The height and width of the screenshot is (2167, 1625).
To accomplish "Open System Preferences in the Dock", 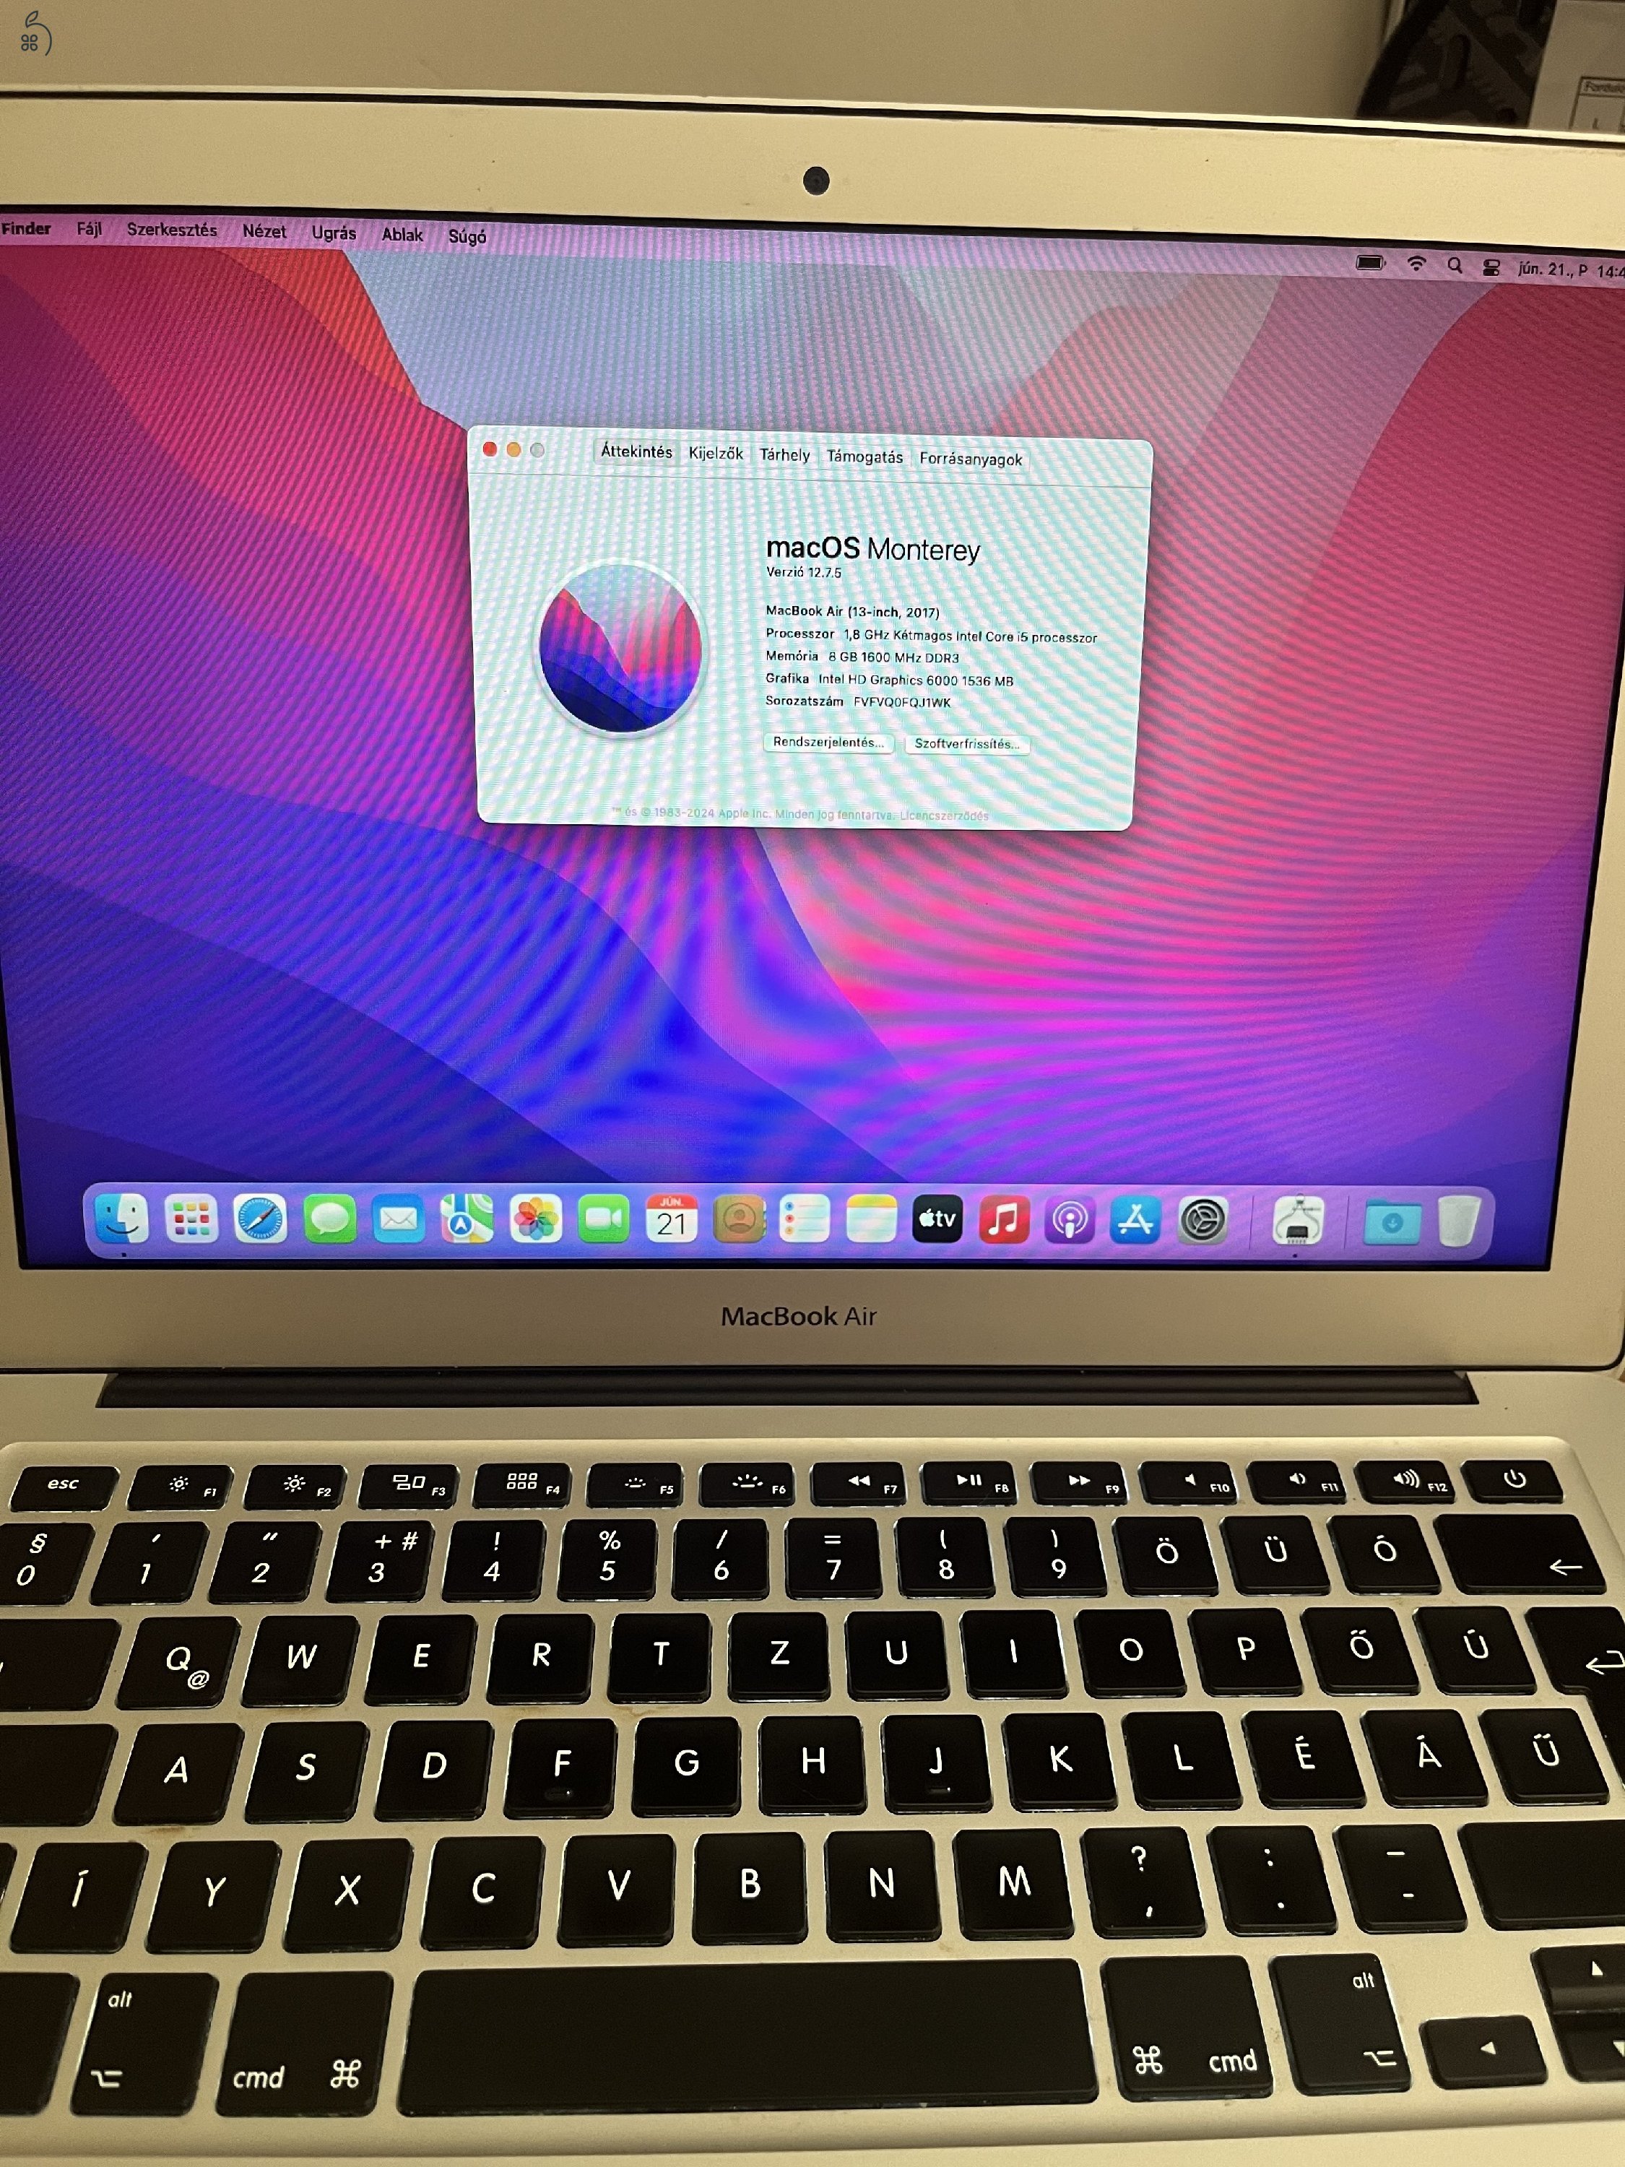I will (1202, 1221).
